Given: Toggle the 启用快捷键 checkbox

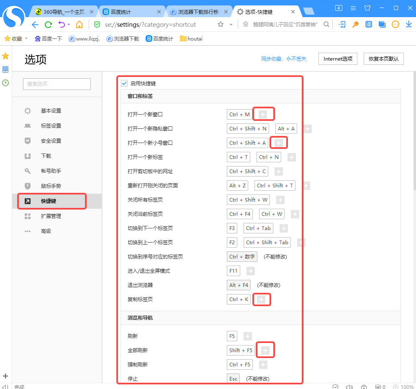Looking at the screenshot, I should click(124, 83).
